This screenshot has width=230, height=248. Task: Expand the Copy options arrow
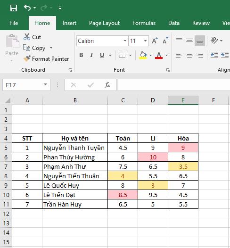point(51,48)
